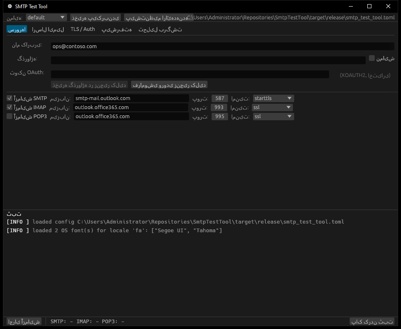Switch to the TLS / Auth tab
Image resolution: width=401 pixels, height=329 pixels.
pyautogui.click(x=83, y=29)
